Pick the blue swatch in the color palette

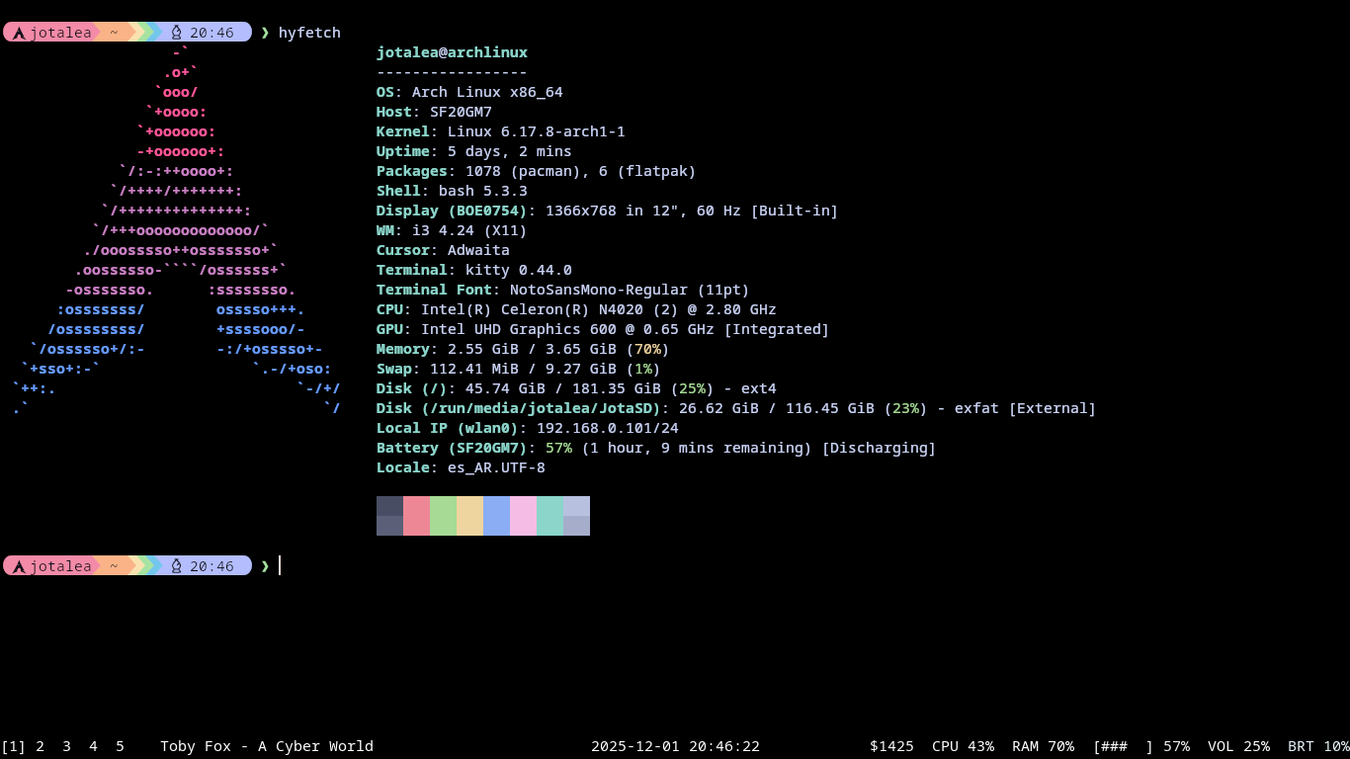coord(496,516)
